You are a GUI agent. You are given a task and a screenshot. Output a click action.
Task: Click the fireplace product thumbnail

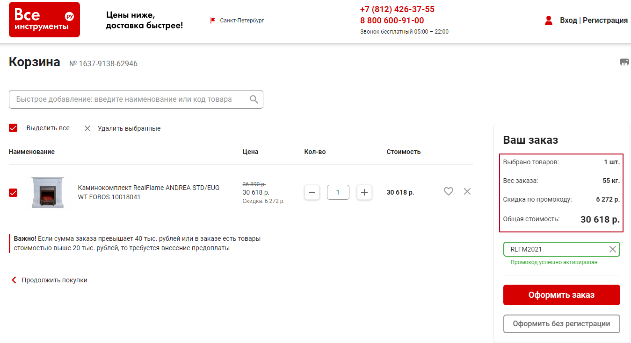pos(48,192)
